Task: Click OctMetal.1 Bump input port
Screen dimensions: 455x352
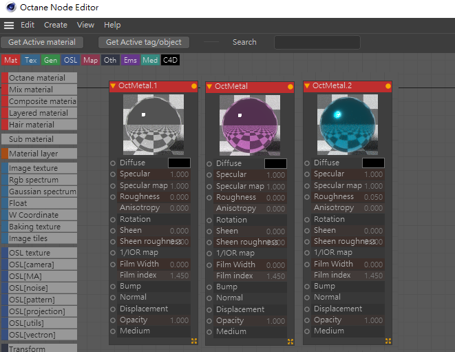Action: [x=113, y=287]
